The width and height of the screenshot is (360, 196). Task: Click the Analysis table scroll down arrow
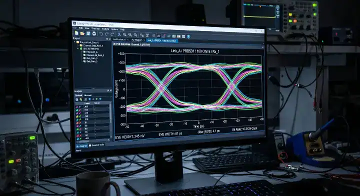point(110,137)
